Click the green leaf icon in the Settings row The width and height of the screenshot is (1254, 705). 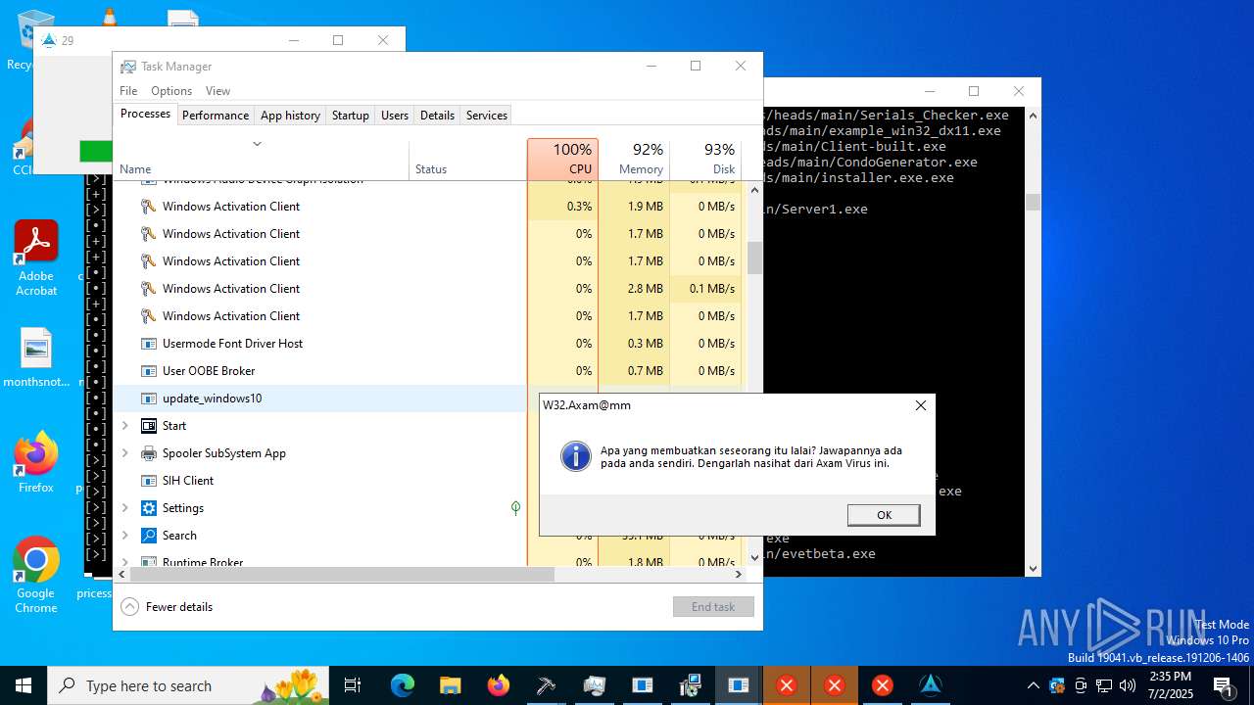pyautogui.click(x=515, y=508)
